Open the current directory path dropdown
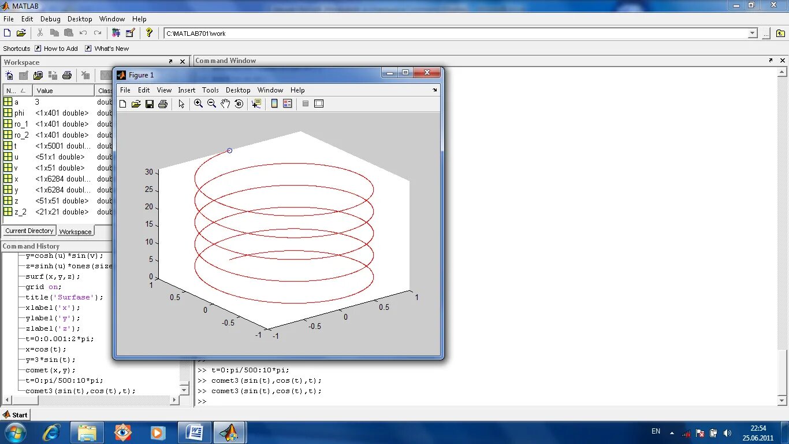Image resolution: width=789 pixels, height=444 pixels. click(753, 34)
